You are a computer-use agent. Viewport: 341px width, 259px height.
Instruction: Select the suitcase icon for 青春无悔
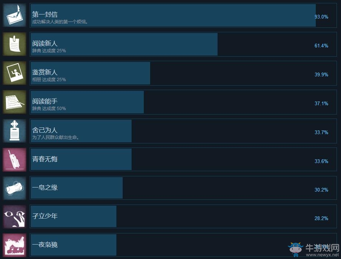[x=14, y=160]
